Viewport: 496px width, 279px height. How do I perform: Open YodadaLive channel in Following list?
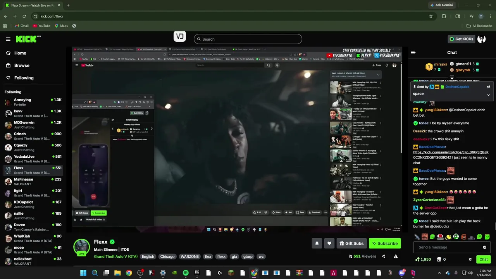click(33, 159)
